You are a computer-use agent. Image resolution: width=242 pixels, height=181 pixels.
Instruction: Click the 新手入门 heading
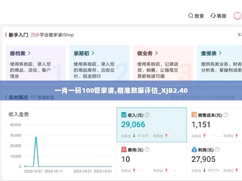tap(18, 35)
